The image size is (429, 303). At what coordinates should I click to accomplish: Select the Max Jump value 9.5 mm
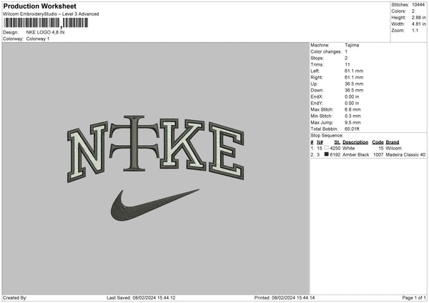352,122
